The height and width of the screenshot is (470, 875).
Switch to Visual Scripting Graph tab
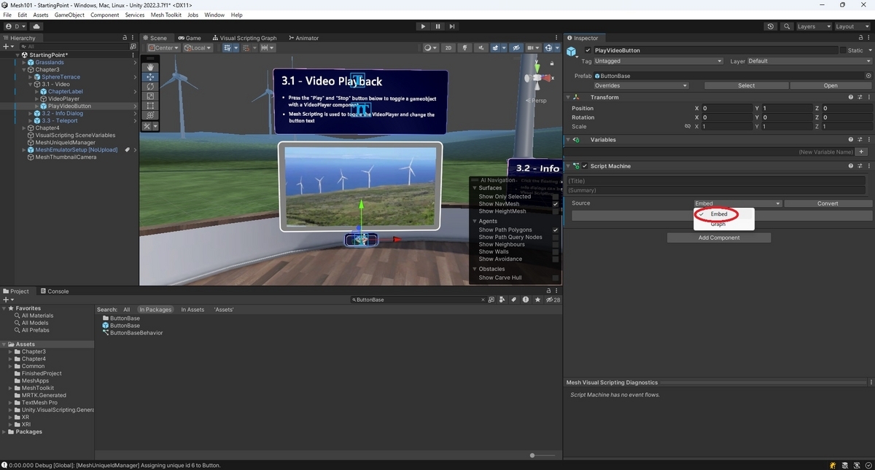click(x=244, y=38)
